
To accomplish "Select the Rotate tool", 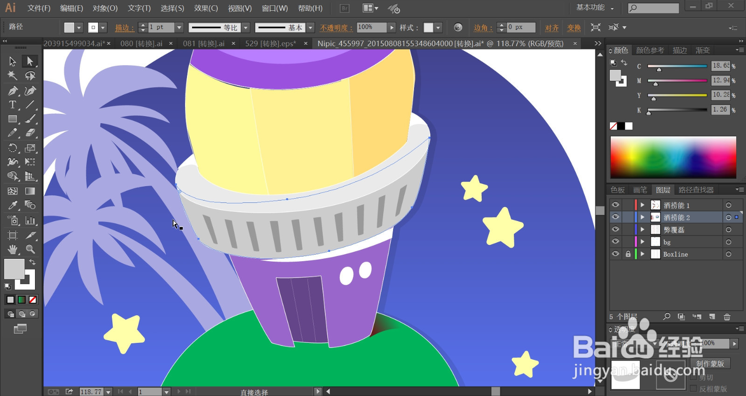I will (x=13, y=148).
